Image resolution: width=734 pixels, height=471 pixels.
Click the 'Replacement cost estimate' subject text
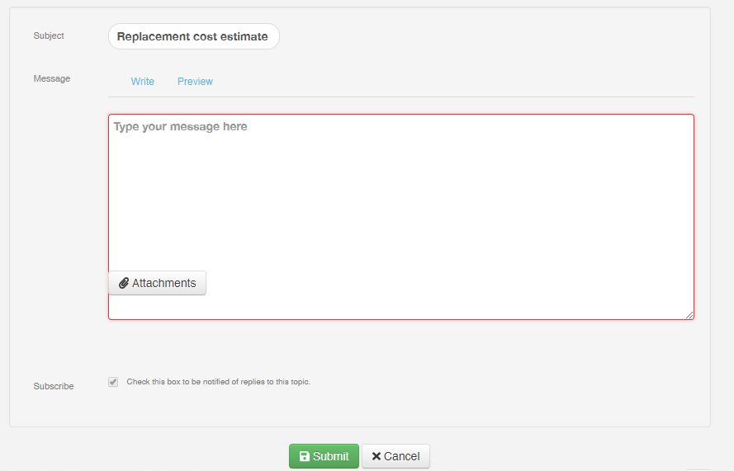[192, 36]
